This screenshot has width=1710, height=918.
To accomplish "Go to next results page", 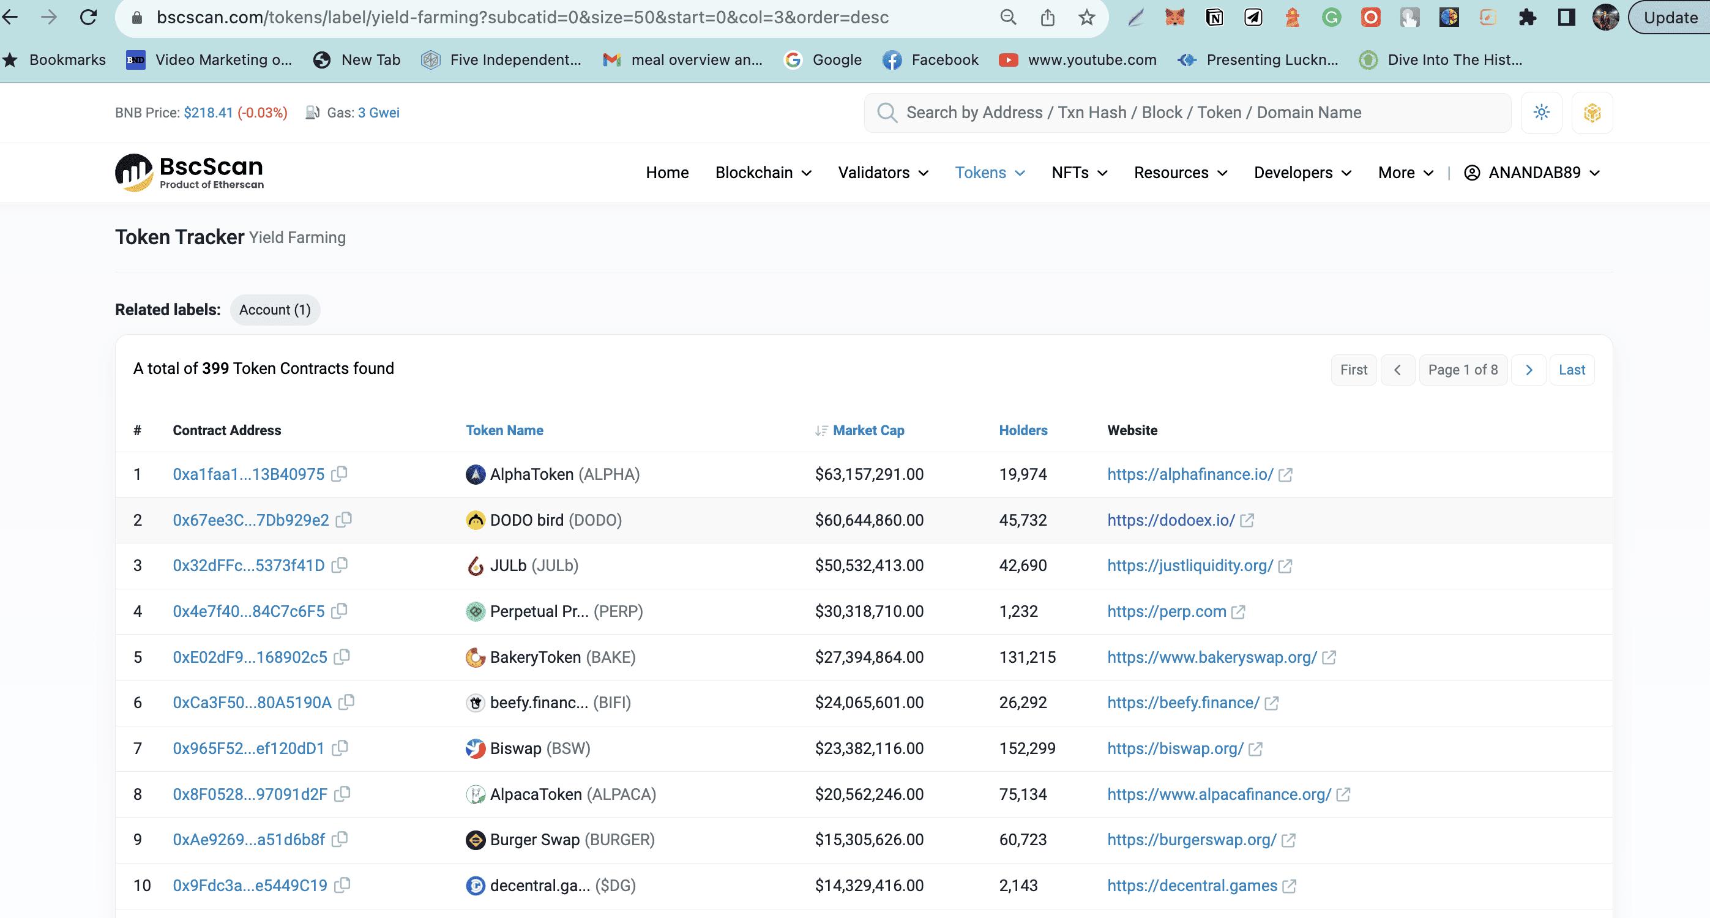I will (x=1528, y=370).
